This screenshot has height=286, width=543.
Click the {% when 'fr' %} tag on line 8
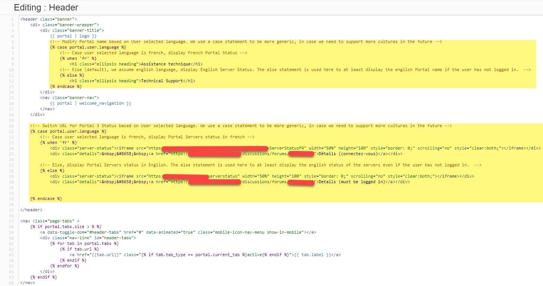(78, 58)
